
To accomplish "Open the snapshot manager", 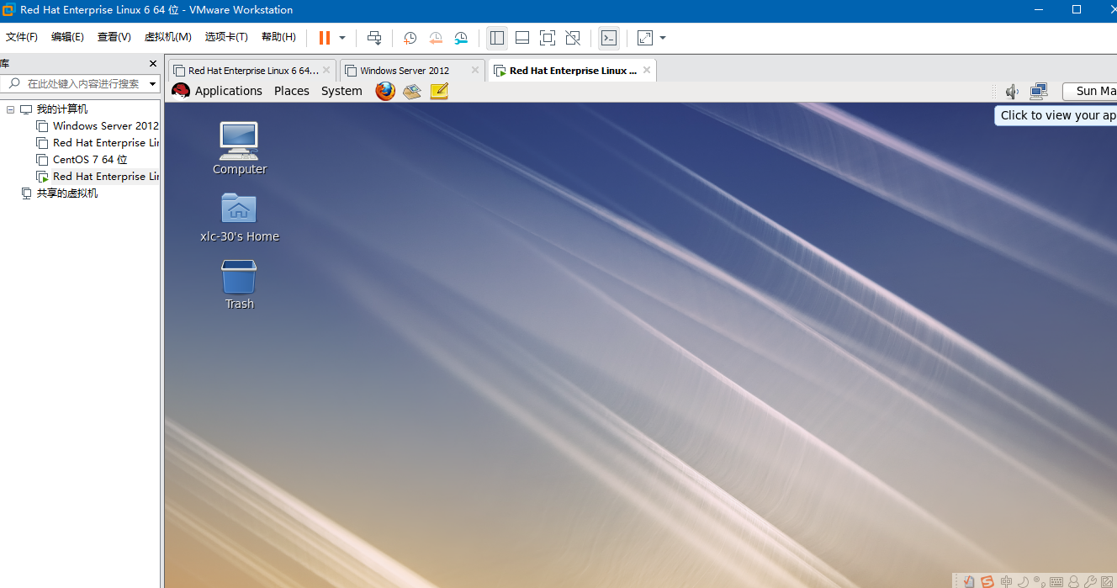I will (x=461, y=38).
